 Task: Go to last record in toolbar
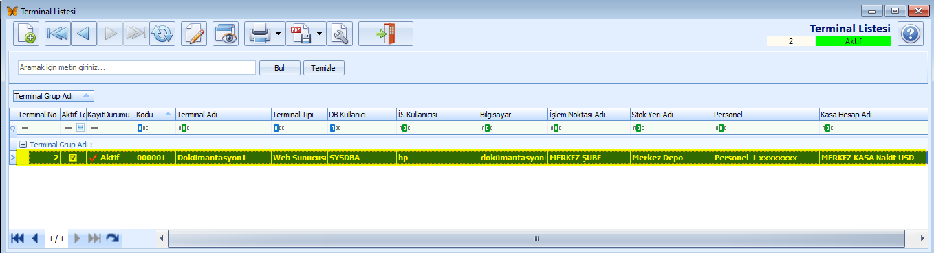[x=135, y=34]
